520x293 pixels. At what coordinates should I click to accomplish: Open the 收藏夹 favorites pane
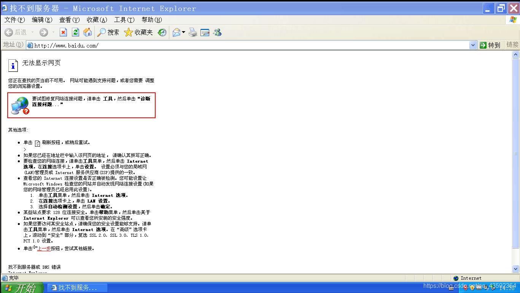click(138, 33)
